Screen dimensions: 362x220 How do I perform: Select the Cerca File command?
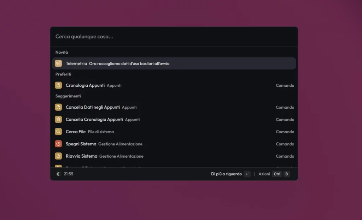[174, 132]
